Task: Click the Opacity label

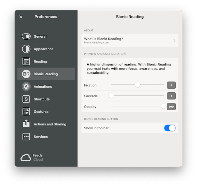Action: tap(90, 107)
